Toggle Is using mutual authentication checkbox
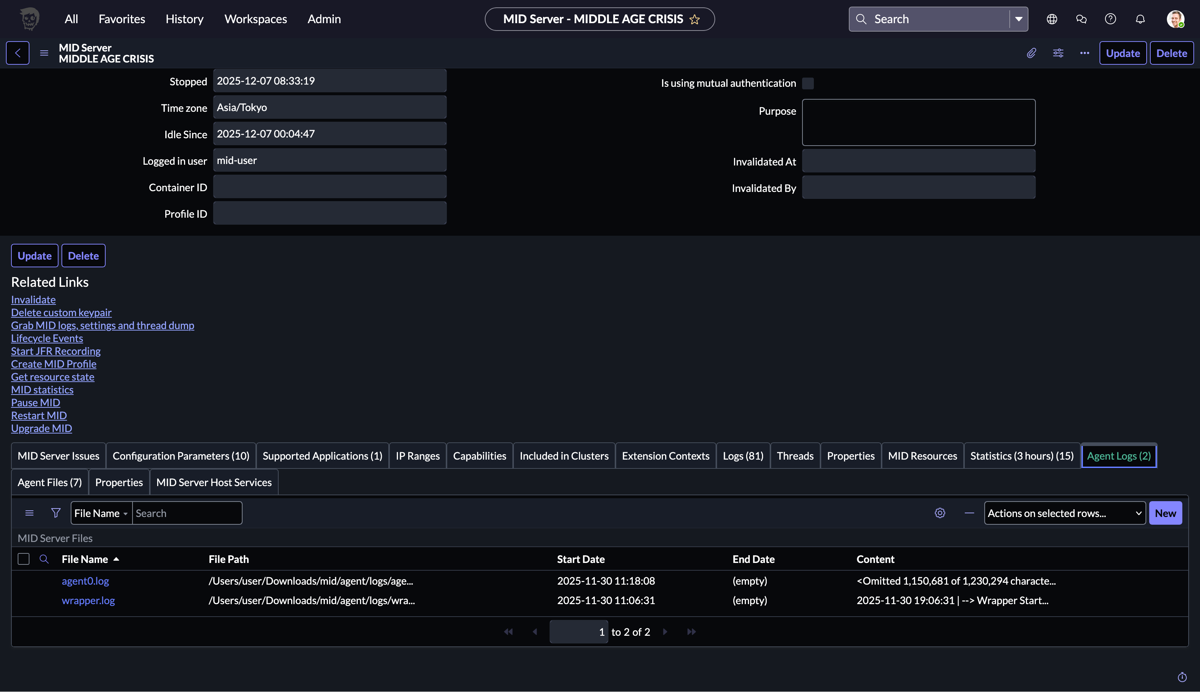1200x692 pixels. coord(808,83)
